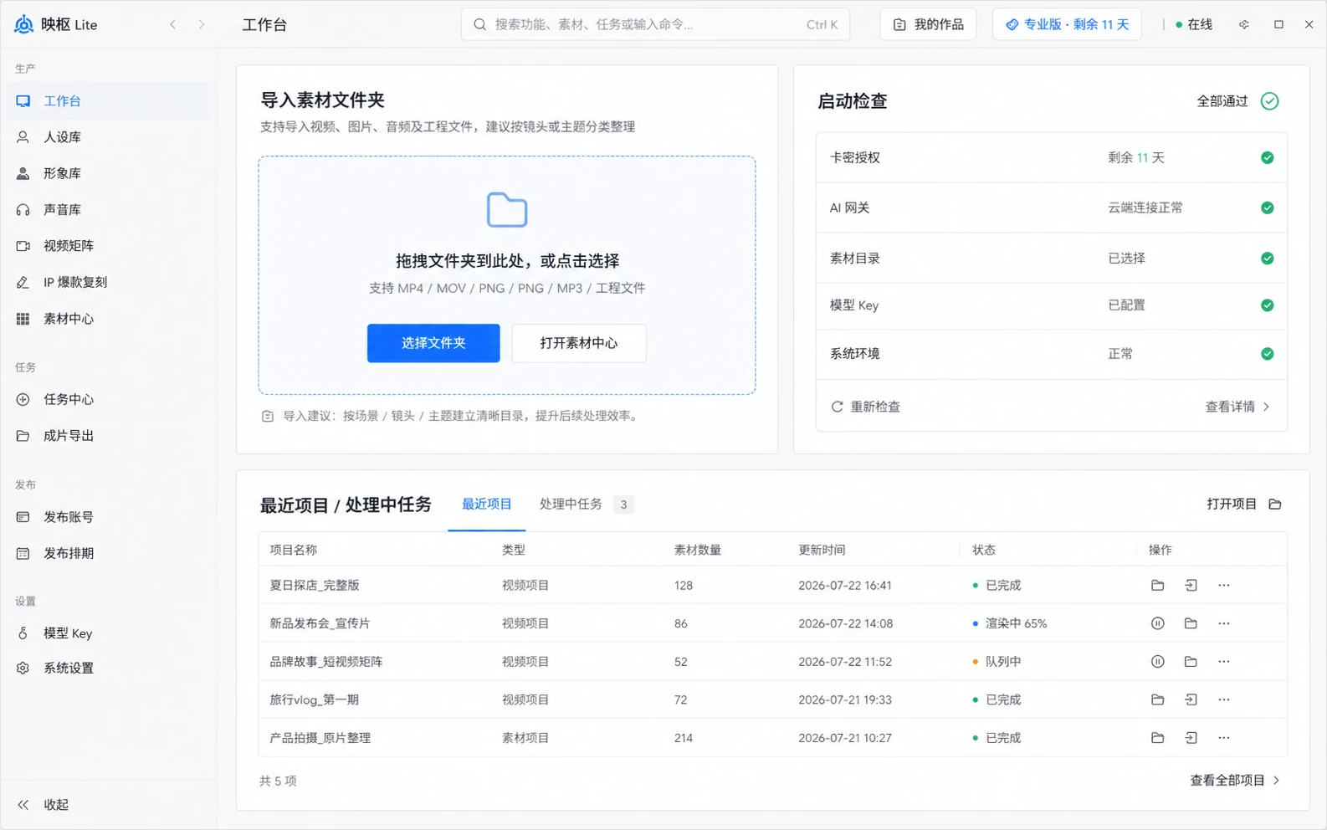Export the 夏日探店_完整版 project
This screenshot has width=1327, height=830.
click(x=1191, y=586)
